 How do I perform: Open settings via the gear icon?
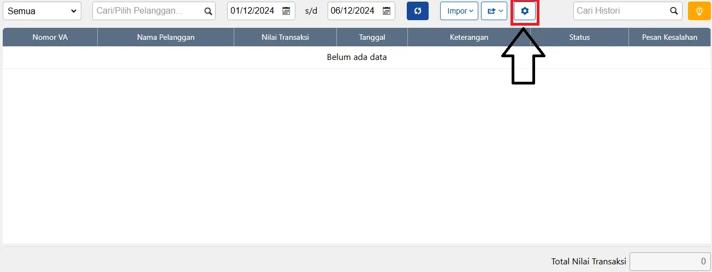pyautogui.click(x=525, y=11)
